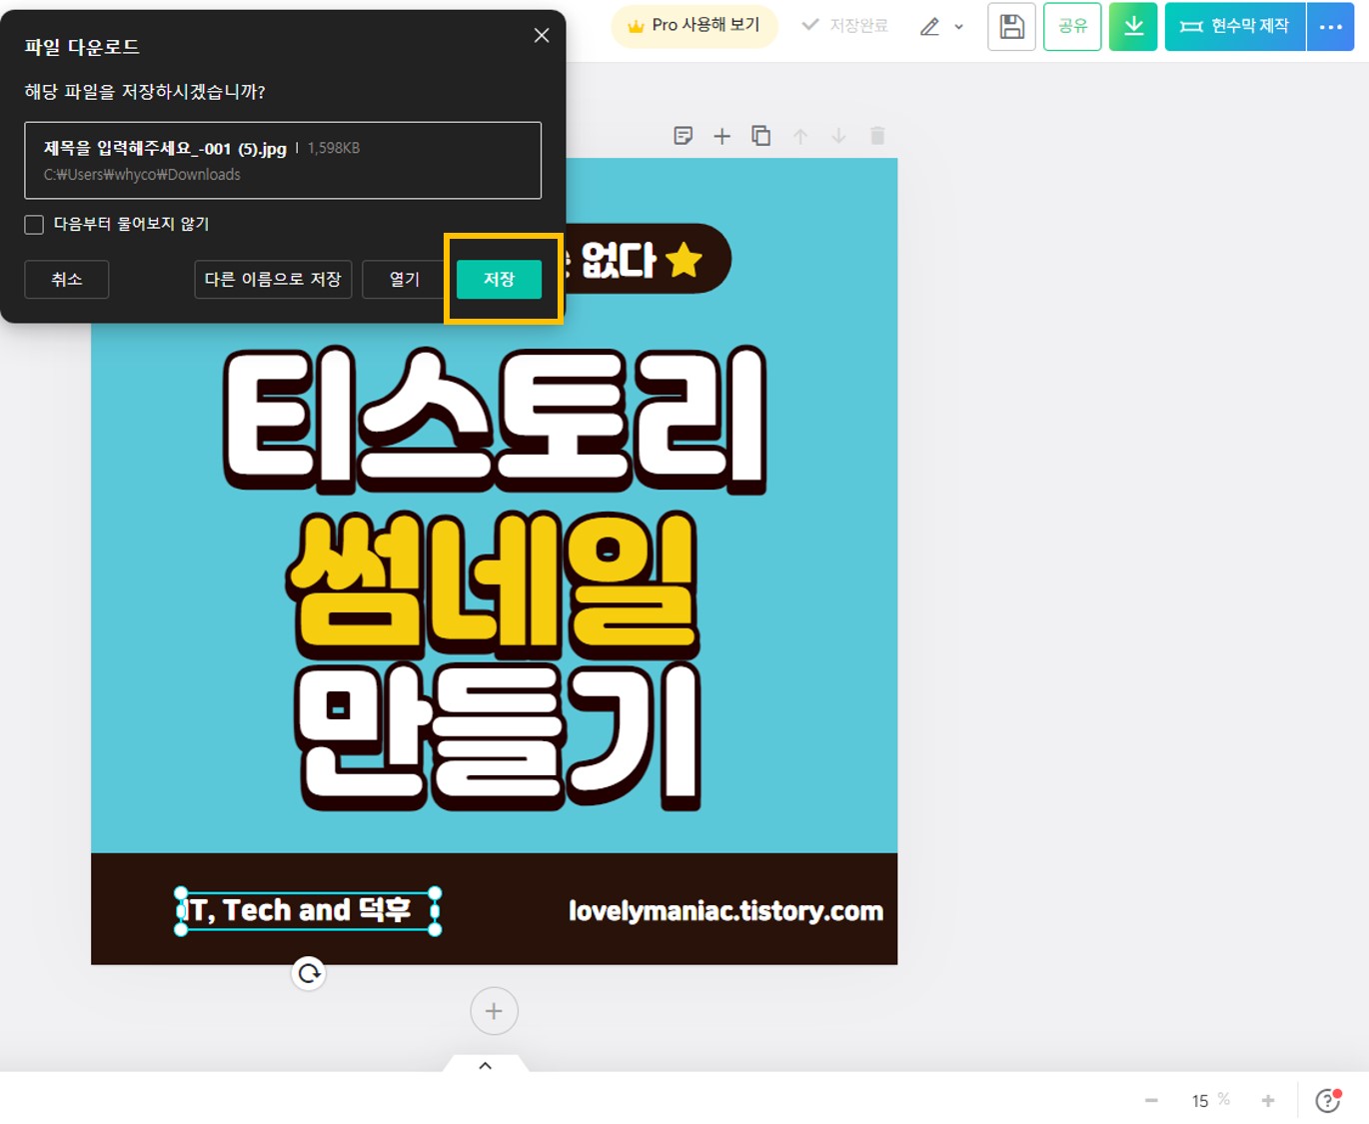
Task: Click the green download arrow icon
Action: pyautogui.click(x=1133, y=26)
